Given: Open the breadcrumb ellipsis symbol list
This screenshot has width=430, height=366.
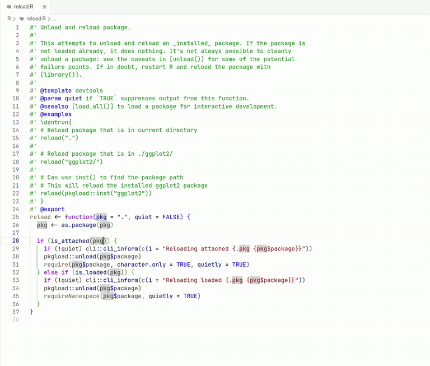Looking at the screenshot, I should click(54, 19).
